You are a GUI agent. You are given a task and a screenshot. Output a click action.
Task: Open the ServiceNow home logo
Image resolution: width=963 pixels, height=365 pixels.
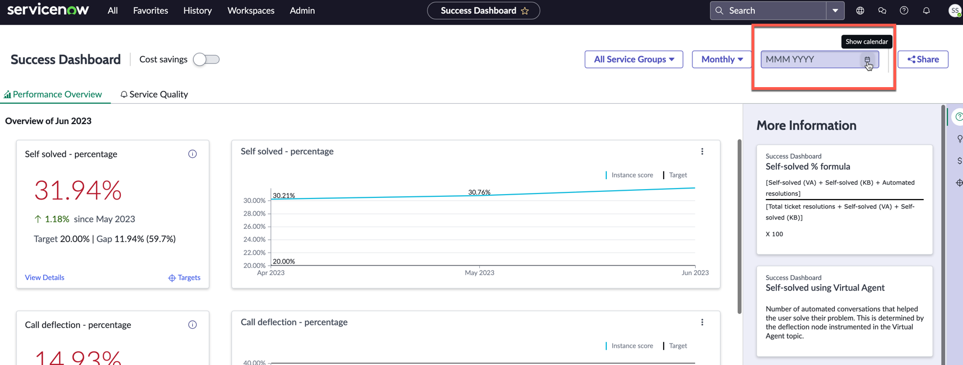click(48, 10)
